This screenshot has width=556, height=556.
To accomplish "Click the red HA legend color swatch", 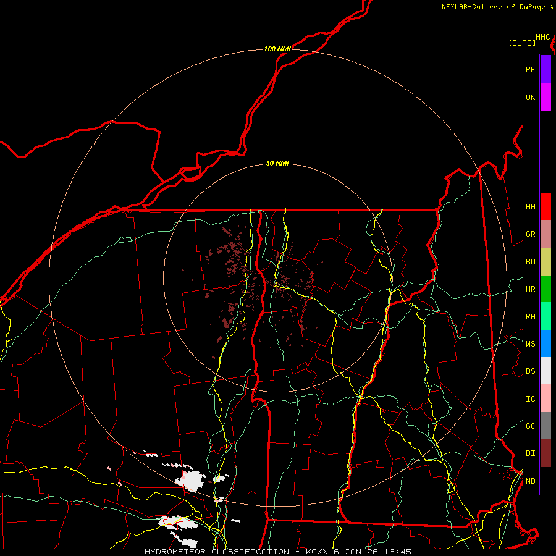I will click(545, 206).
